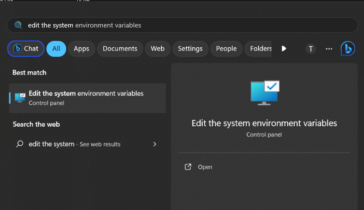Open Edit the system environment variables result

[87, 98]
